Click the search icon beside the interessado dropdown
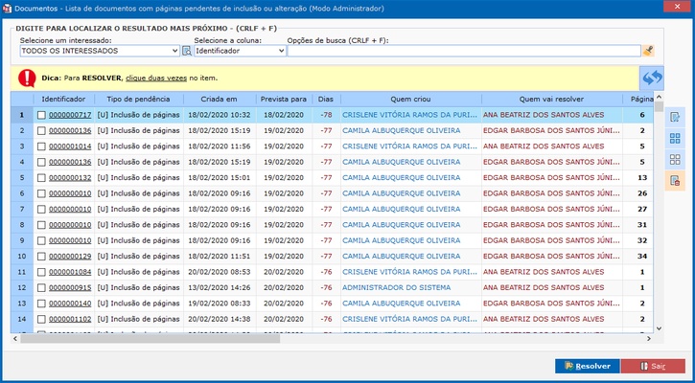This screenshot has width=695, height=383. [187, 51]
